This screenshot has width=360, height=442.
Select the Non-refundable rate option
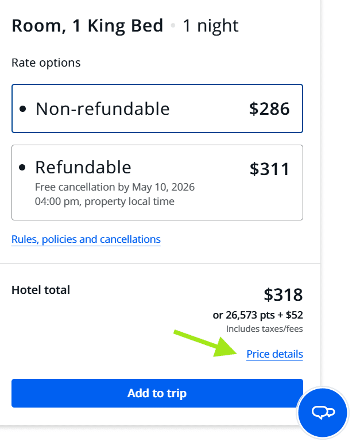coord(157,108)
